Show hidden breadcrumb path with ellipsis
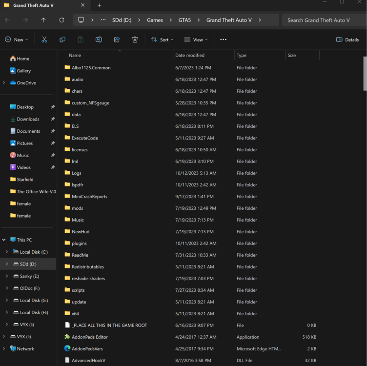 (x=103, y=20)
